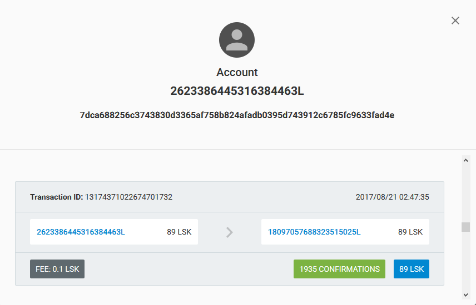Open recipient address 18097057688323515025L link
476x305 pixels.
point(314,232)
